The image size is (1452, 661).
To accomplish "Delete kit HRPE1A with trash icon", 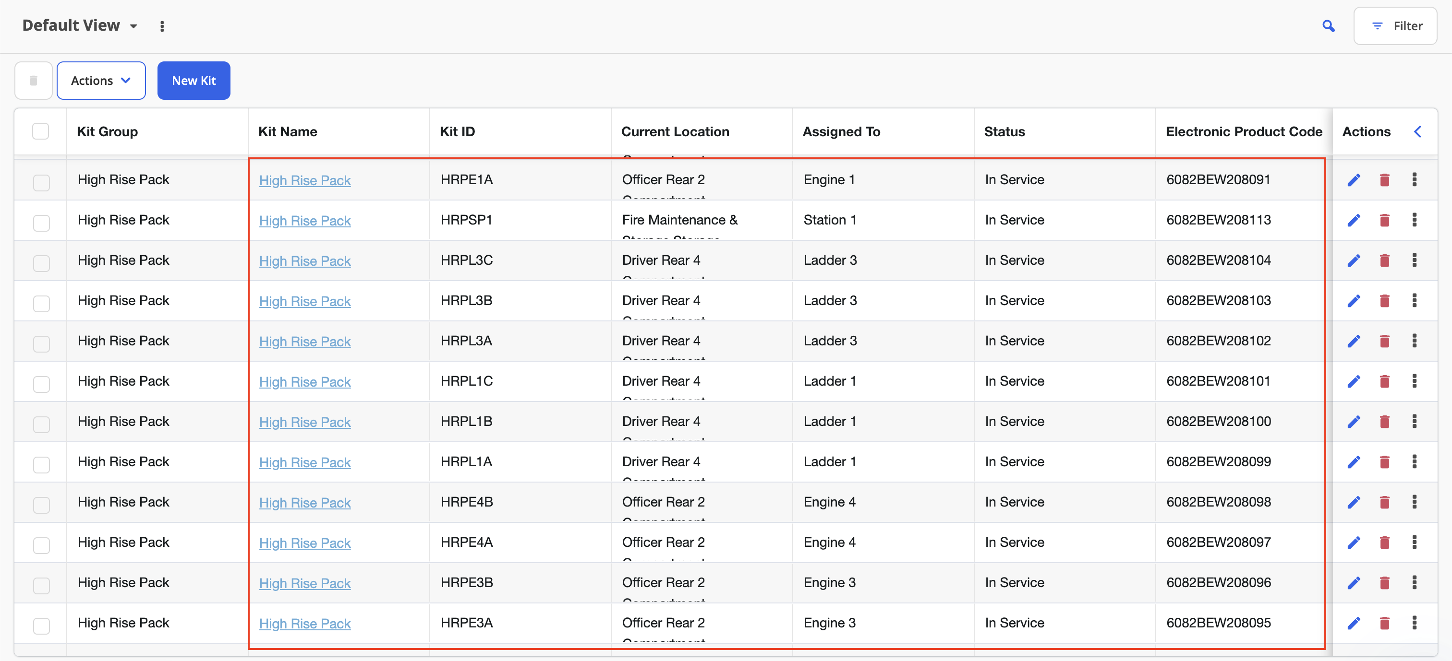I will (x=1384, y=180).
